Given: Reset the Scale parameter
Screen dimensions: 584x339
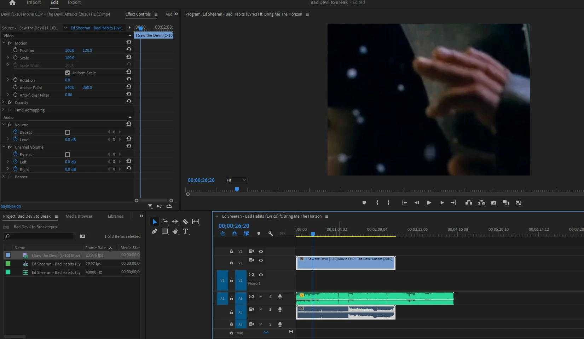Looking at the screenshot, I should pos(129,57).
